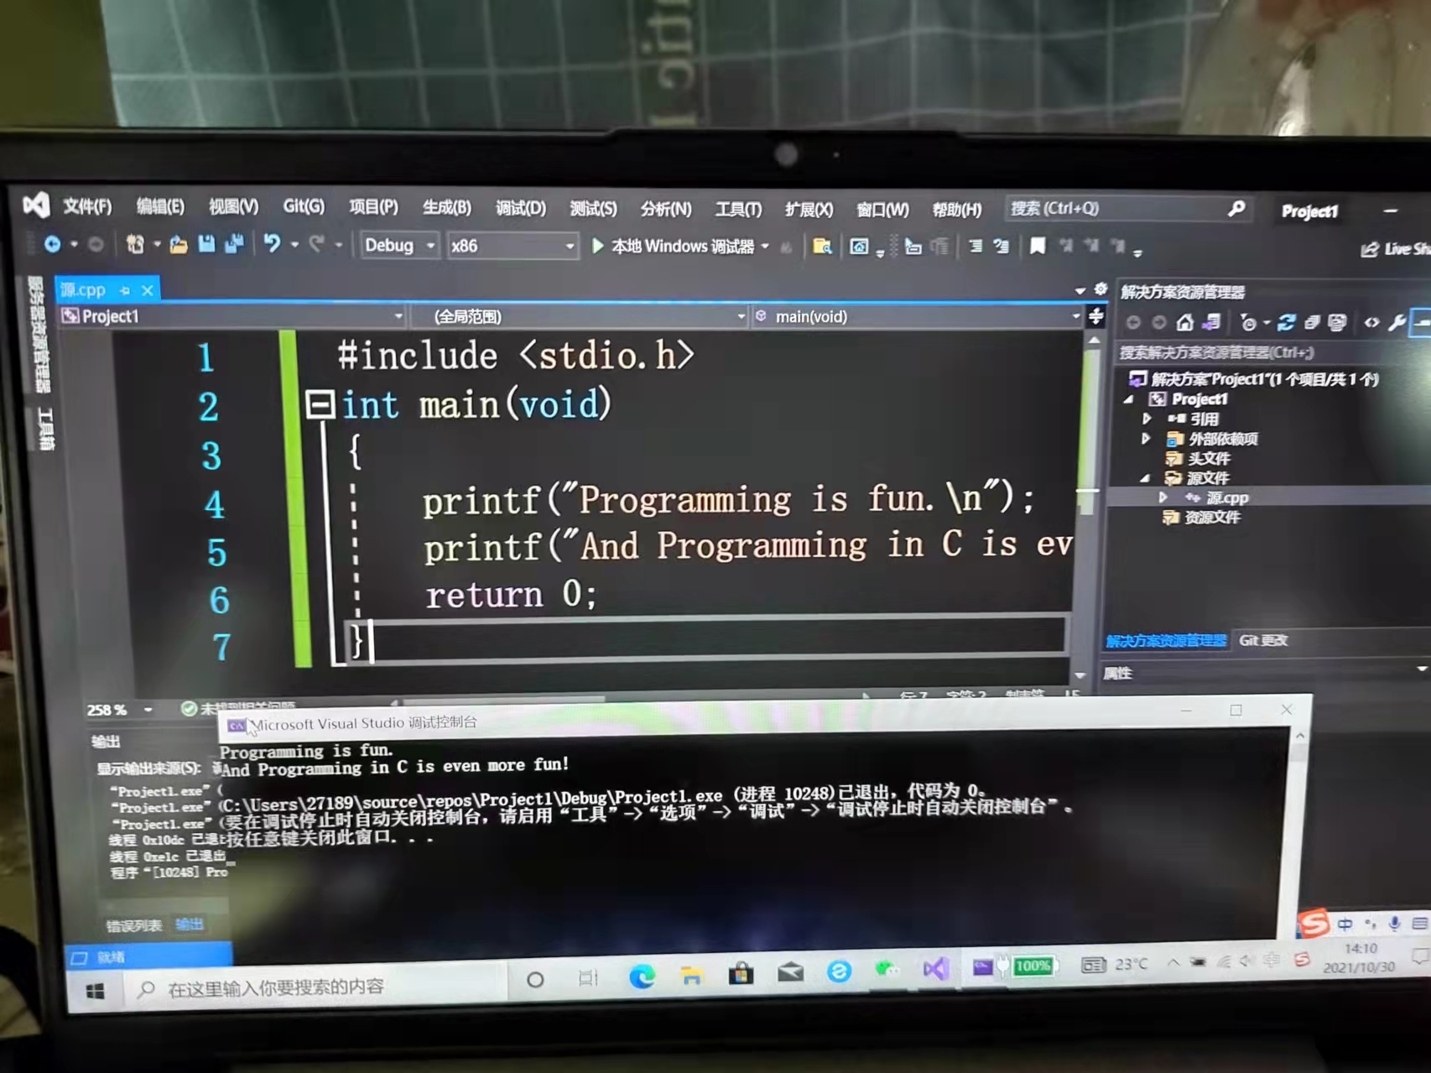The width and height of the screenshot is (1431, 1073).
Task: Open the 视图(V) menu
Action: (233, 206)
